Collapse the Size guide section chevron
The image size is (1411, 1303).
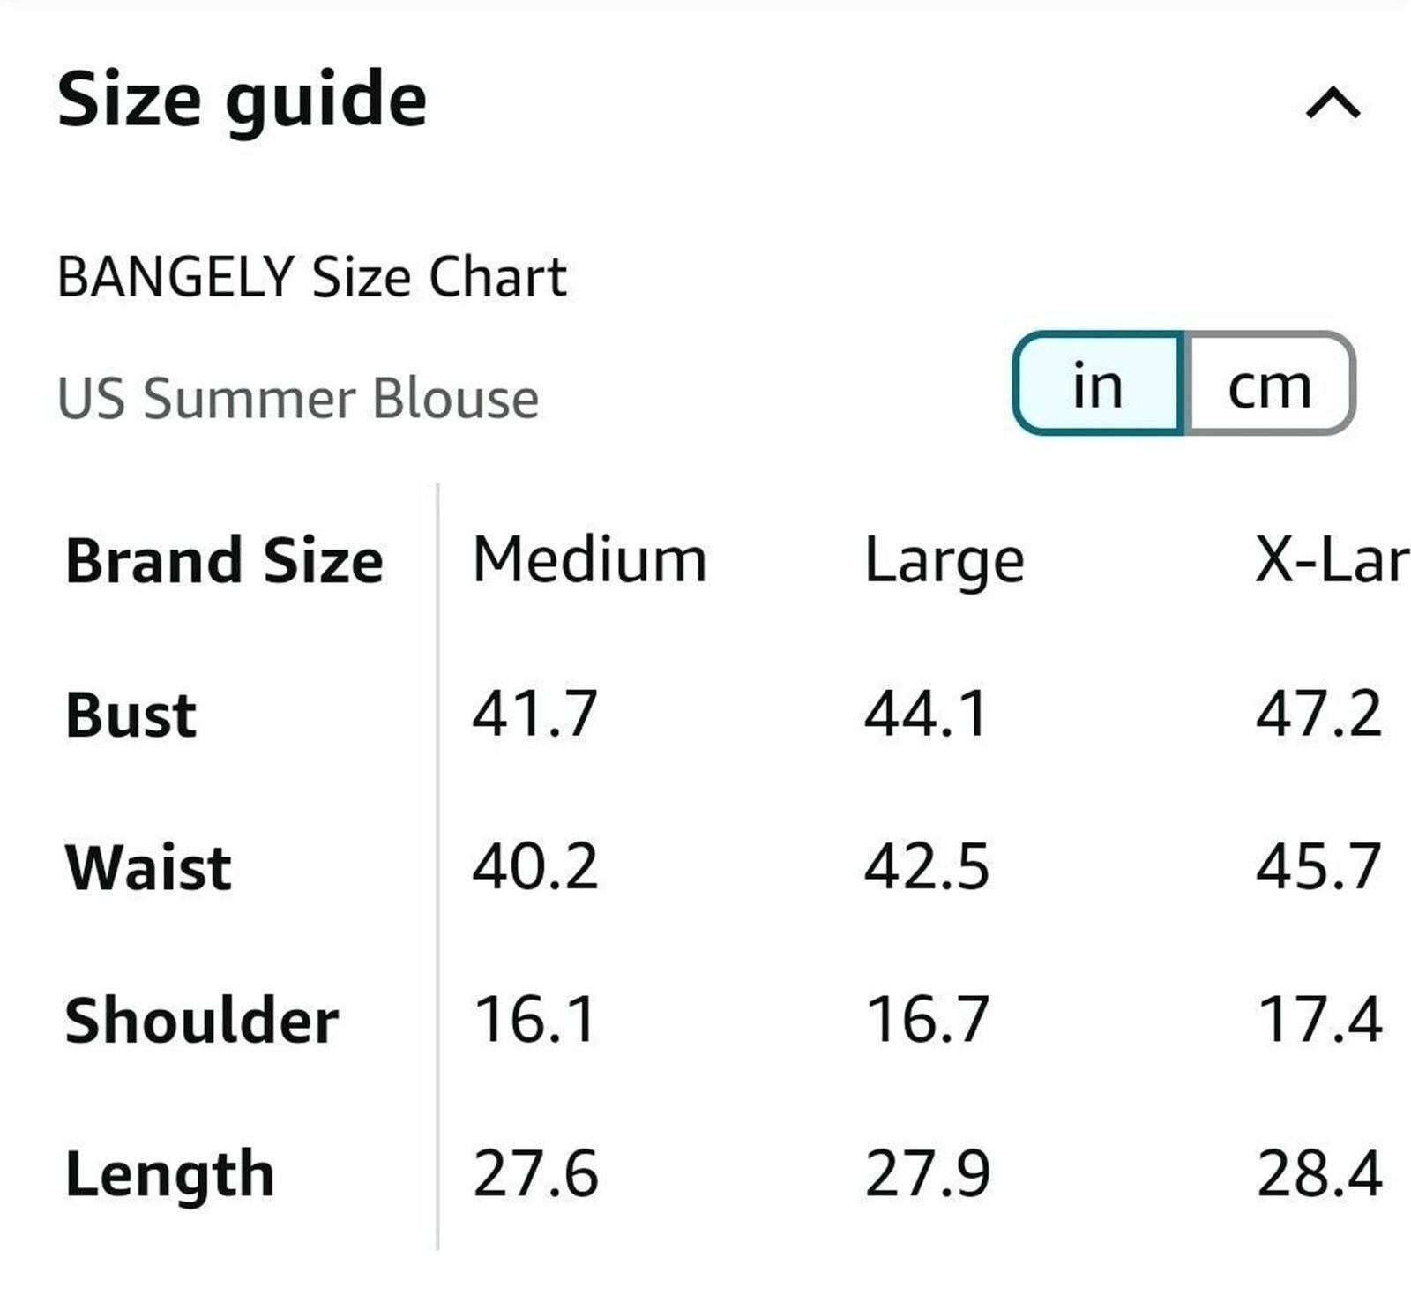pos(1333,103)
